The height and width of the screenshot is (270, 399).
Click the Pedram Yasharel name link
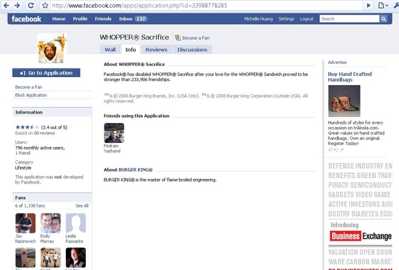coord(112,148)
